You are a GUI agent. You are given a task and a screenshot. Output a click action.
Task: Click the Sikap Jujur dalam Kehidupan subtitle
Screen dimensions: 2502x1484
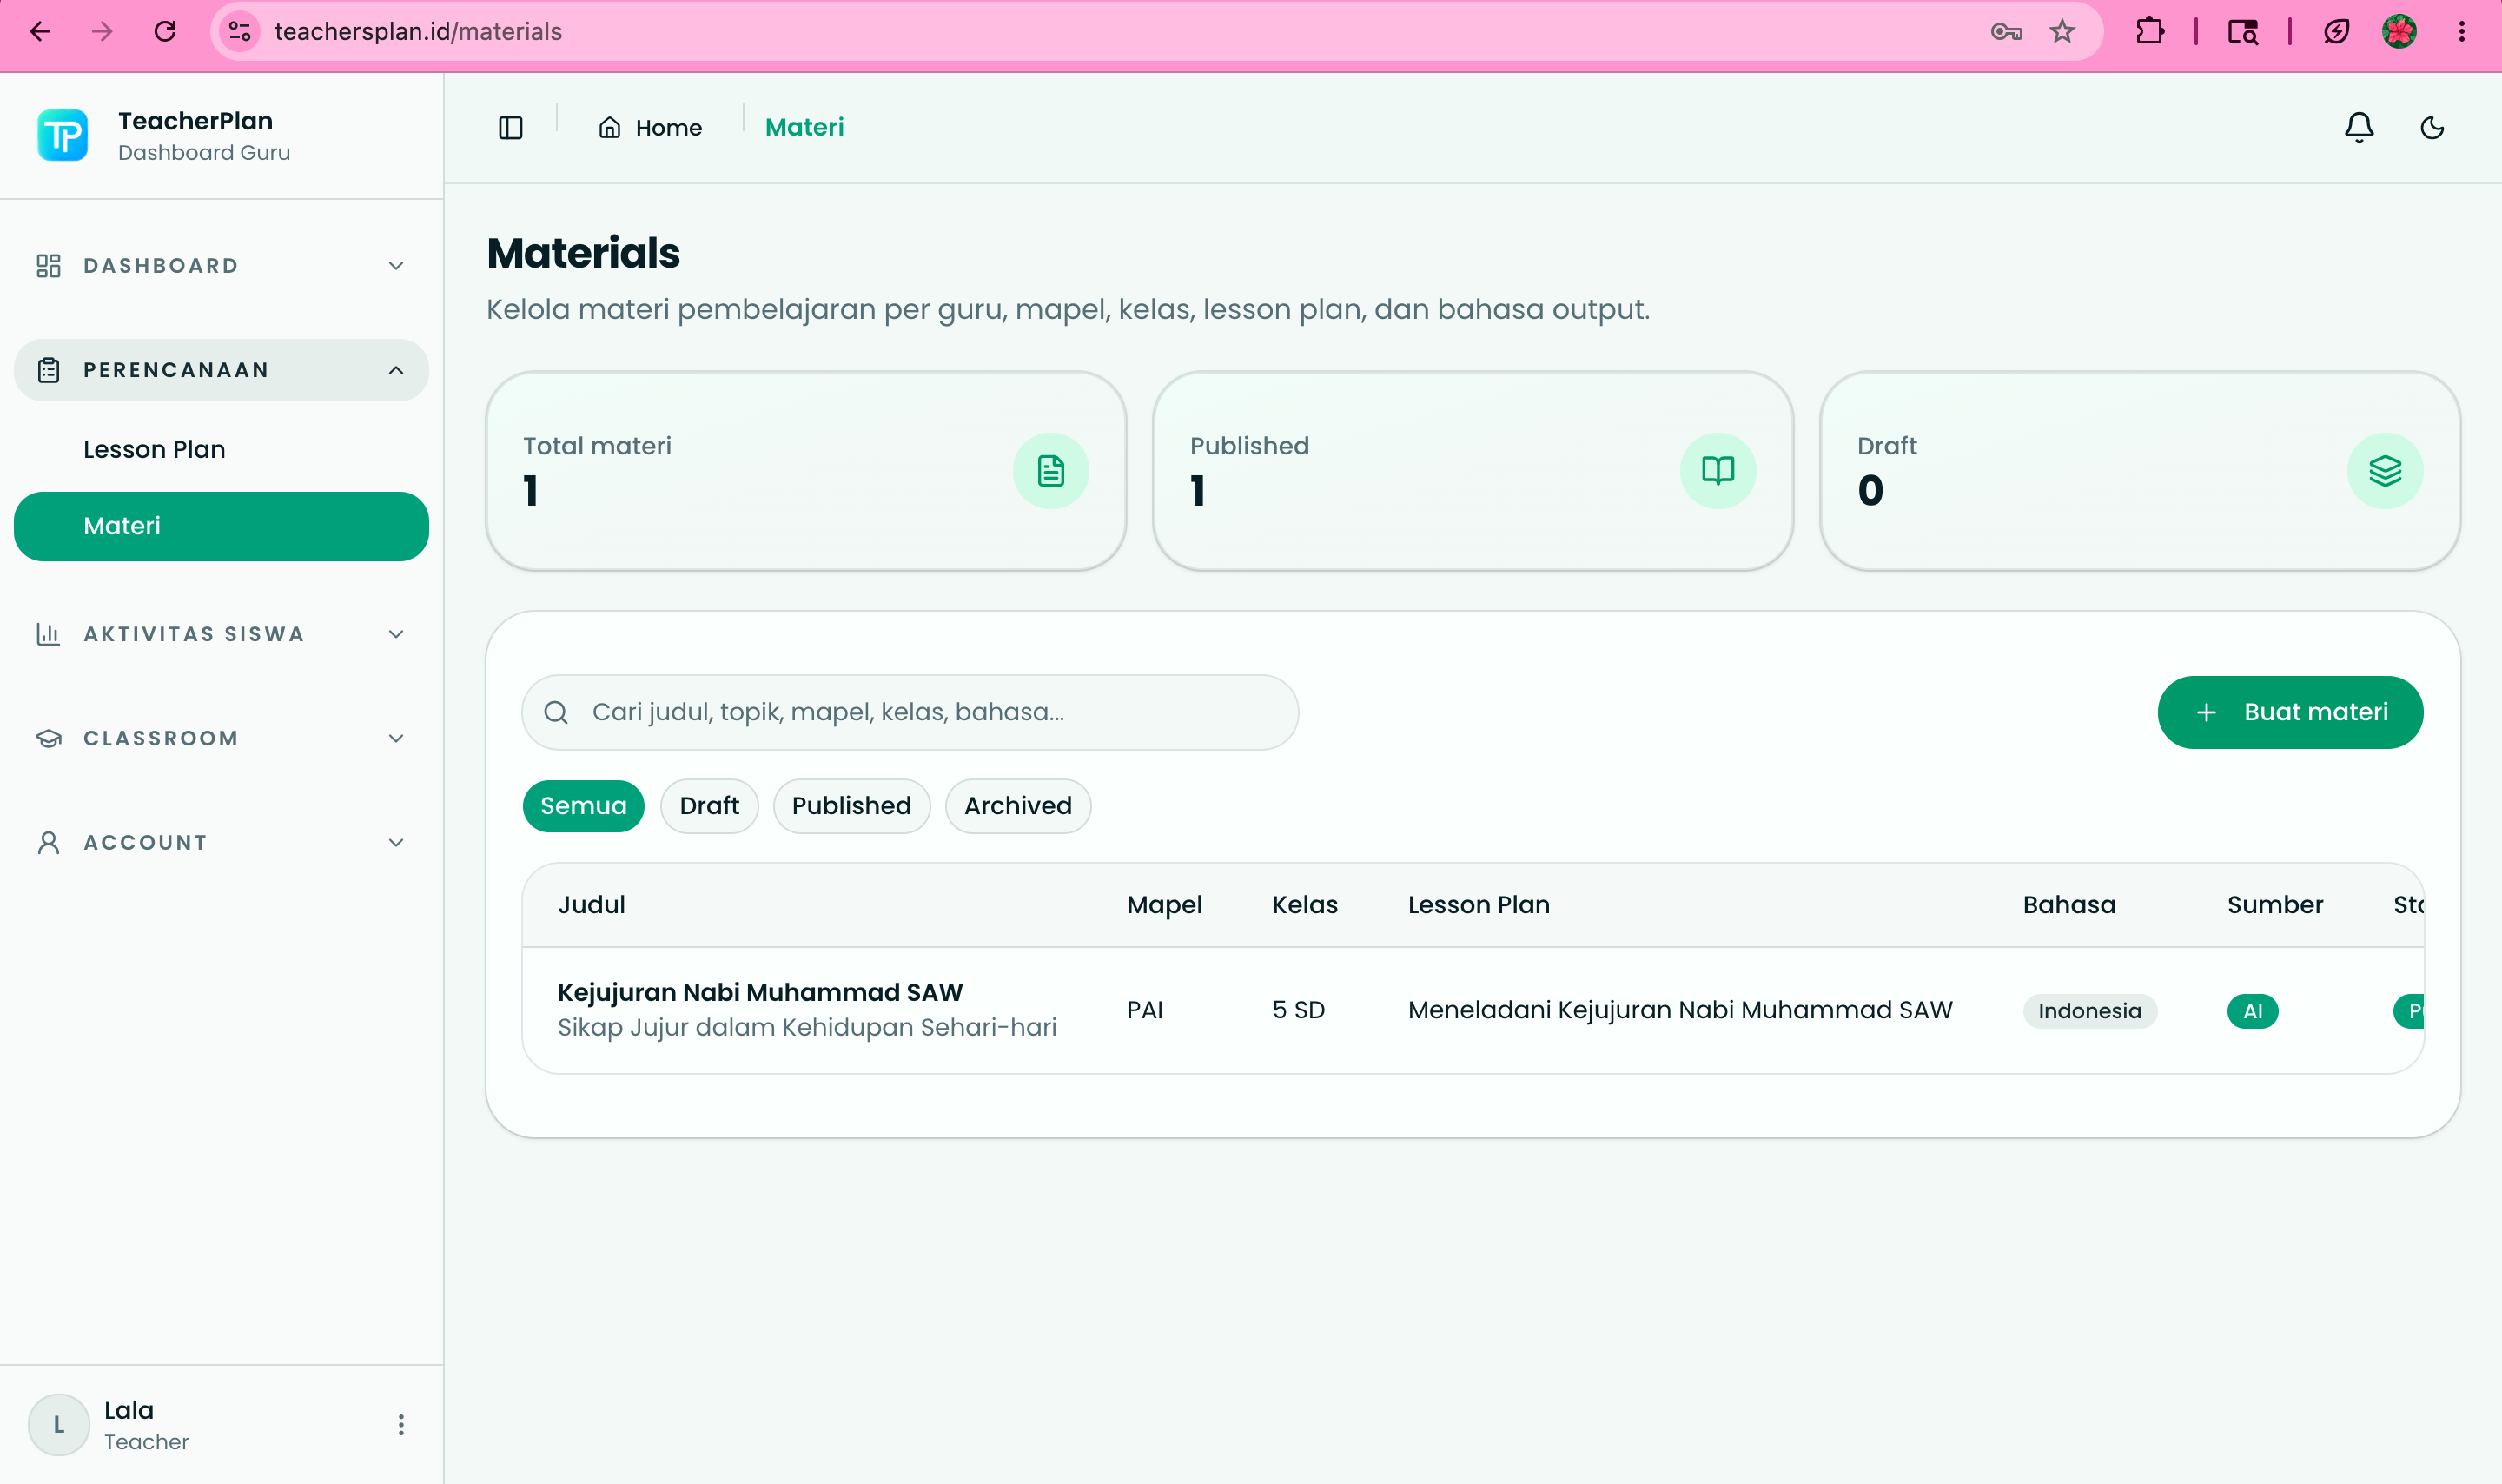point(807,1028)
